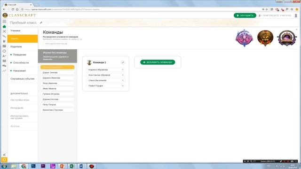Image resolution: width=301 pixels, height=169 pixels.
Task: Click the map icon in left rail
Action: tap(4, 46)
